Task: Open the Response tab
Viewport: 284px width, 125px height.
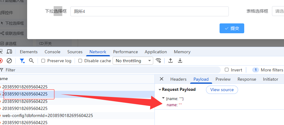Action: point(247,79)
